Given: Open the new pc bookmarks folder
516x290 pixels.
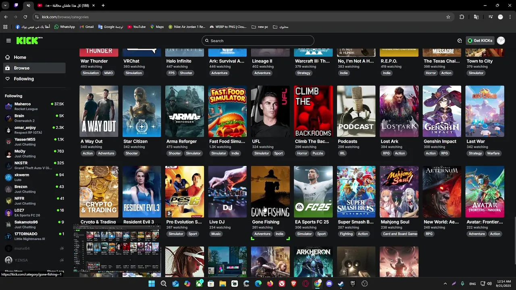Looking at the screenshot, I should (260, 27).
